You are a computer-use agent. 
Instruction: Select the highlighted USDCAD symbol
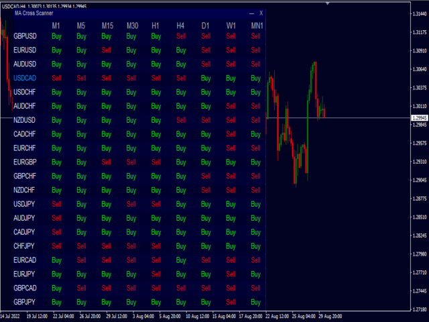point(25,78)
